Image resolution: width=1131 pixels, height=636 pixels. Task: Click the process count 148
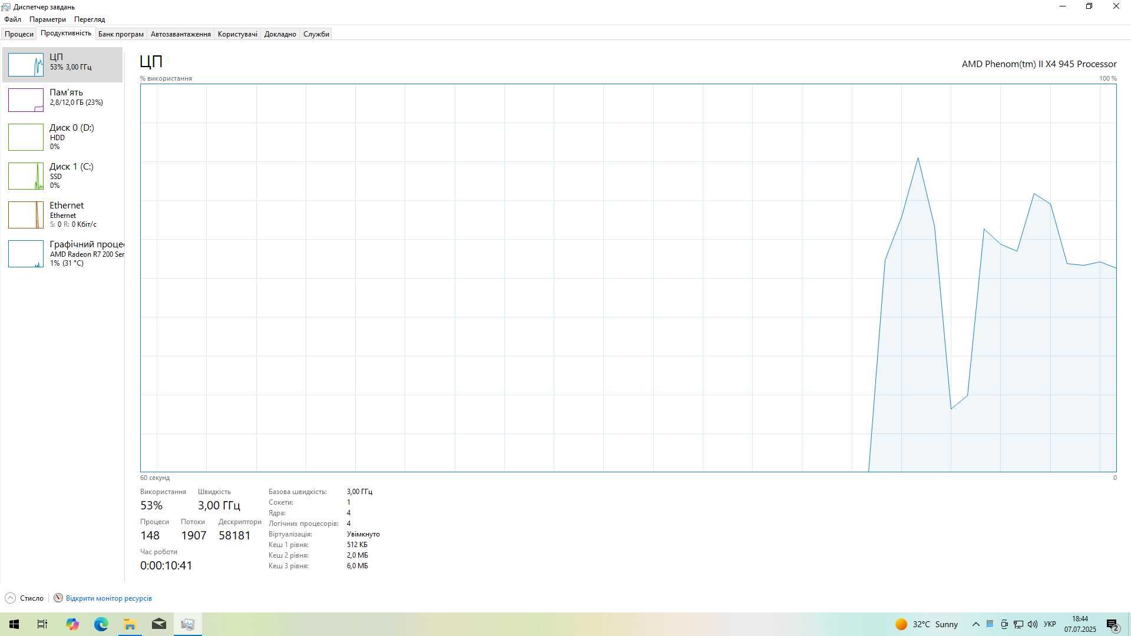tap(150, 535)
